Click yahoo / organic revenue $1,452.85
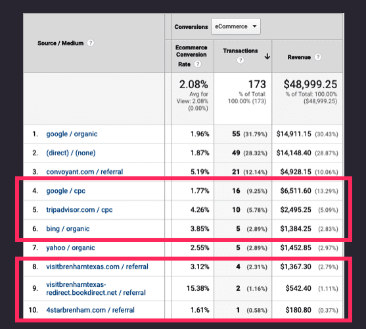366x329 pixels. point(296,247)
